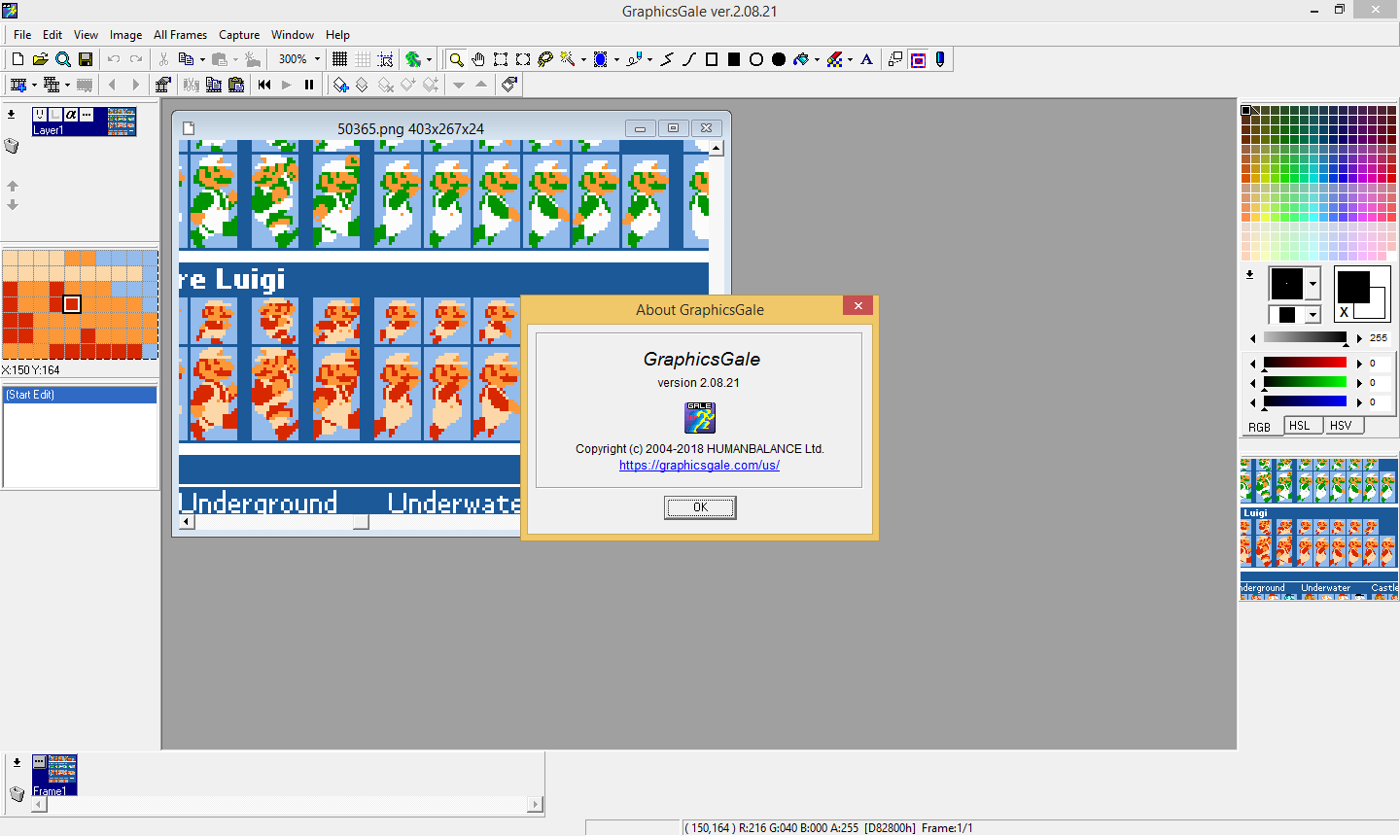The width and height of the screenshot is (1400, 836).
Task: Toggle the grid display
Action: [339, 59]
